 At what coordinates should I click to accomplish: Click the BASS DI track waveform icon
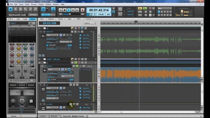43,36
